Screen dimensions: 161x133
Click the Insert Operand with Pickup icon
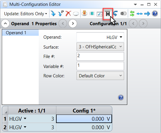point(61,13)
